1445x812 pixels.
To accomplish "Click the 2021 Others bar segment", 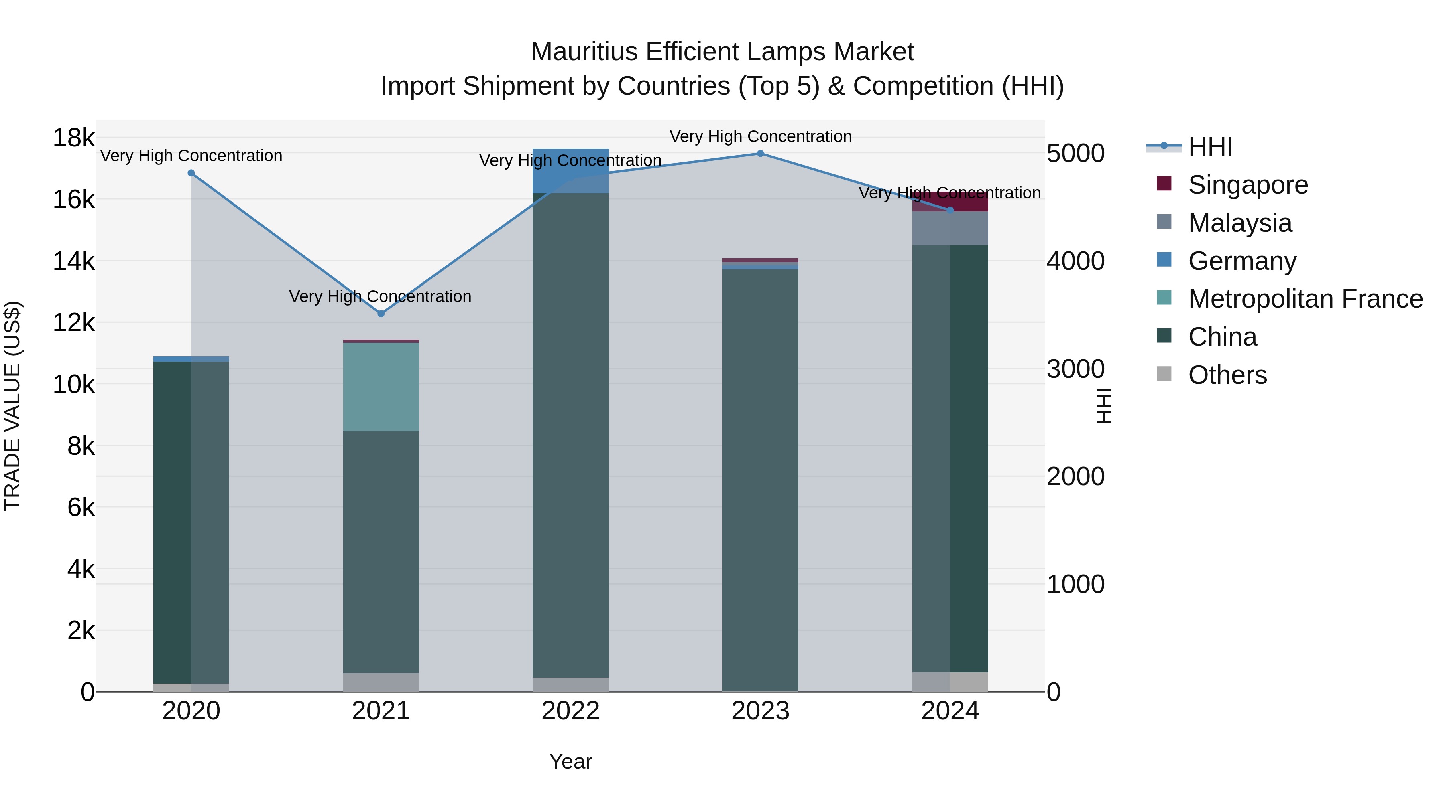I will point(381,682).
